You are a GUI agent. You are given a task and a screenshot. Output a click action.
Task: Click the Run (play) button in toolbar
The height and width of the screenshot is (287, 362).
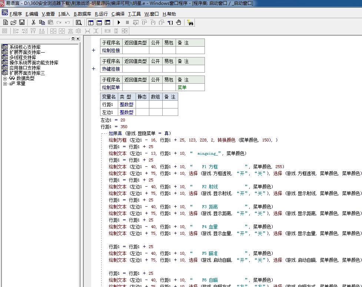pyautogui.click(x=119, y=23)
